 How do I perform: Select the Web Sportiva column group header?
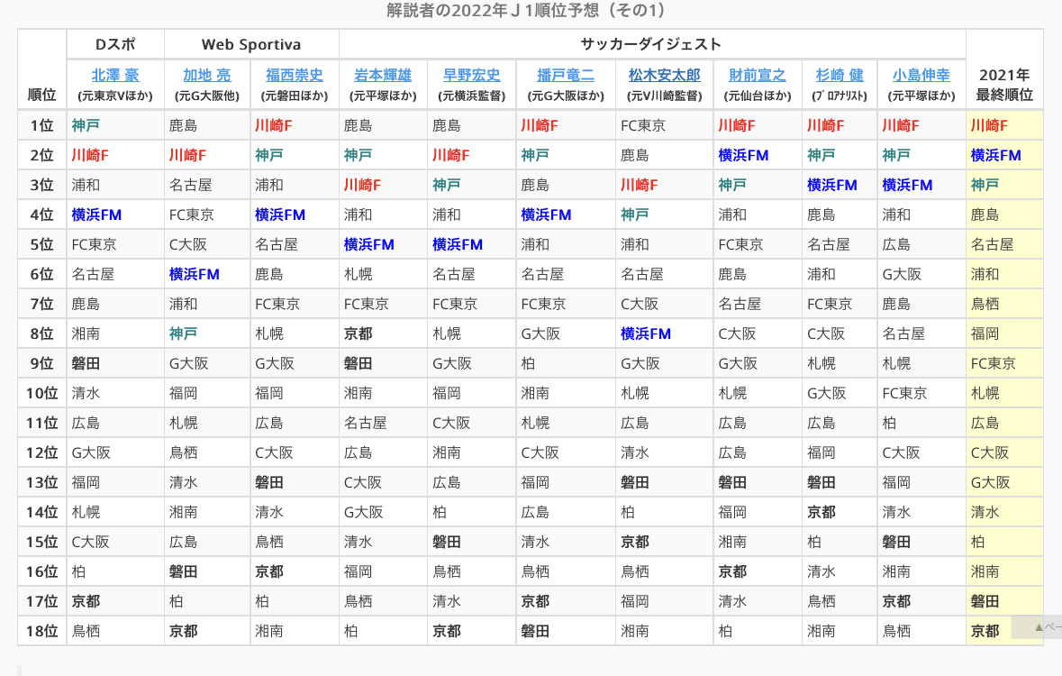point(251,45)
